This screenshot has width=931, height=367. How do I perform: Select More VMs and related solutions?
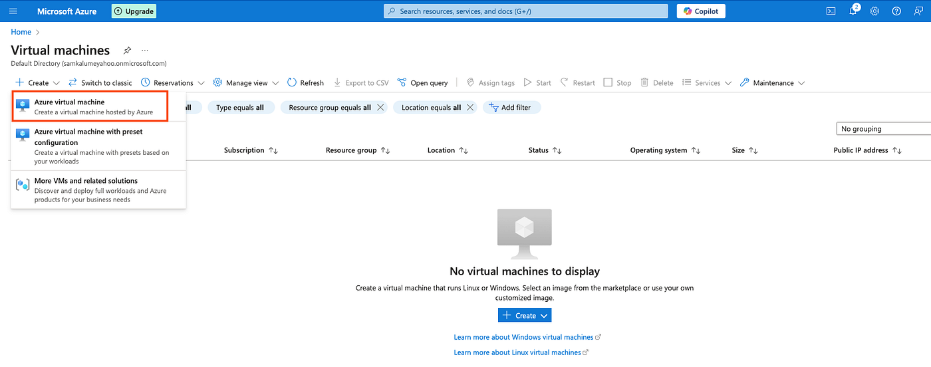pyautogui.click(x=98, y=189)
